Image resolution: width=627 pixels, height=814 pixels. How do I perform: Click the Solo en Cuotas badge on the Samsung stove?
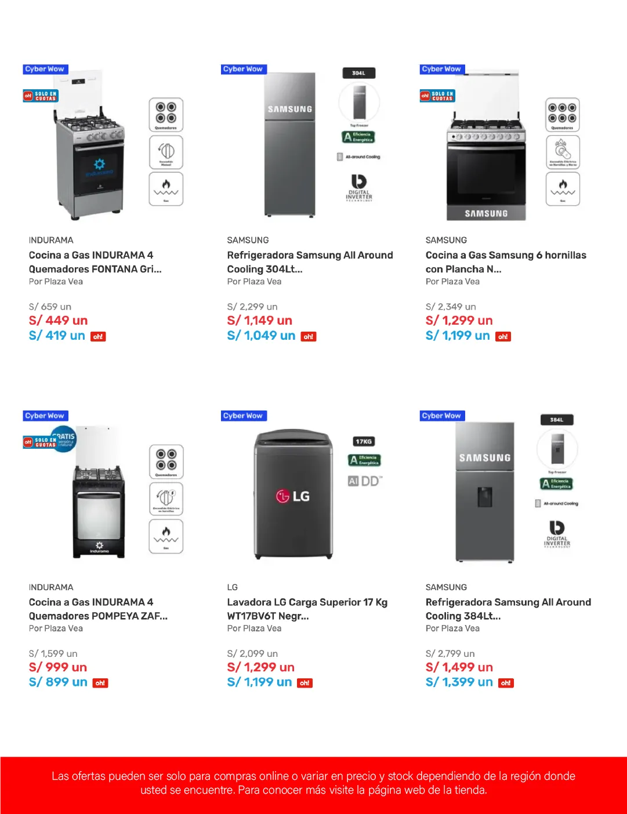437,96
